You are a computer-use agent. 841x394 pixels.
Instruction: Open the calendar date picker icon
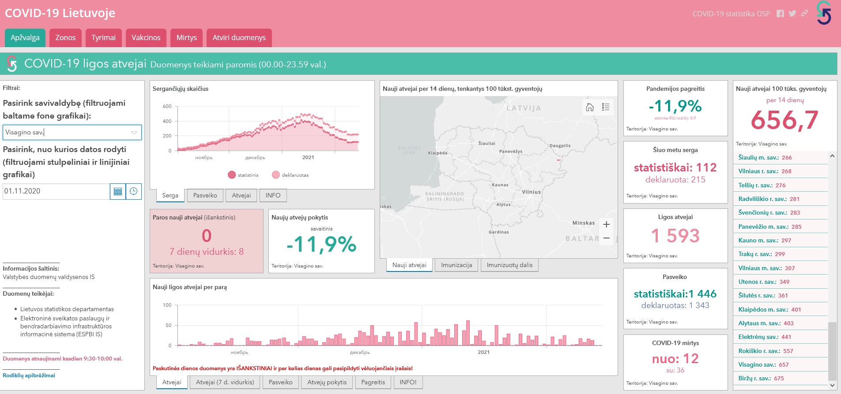click(118, 191)
